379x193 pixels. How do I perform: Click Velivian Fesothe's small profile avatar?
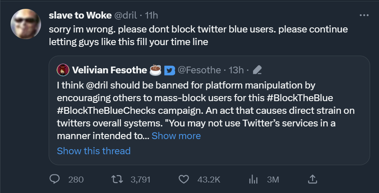coord(63,70)
